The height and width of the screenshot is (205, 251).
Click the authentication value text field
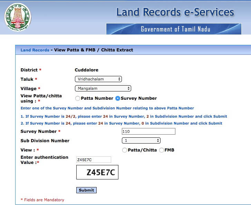click(94, 159)
